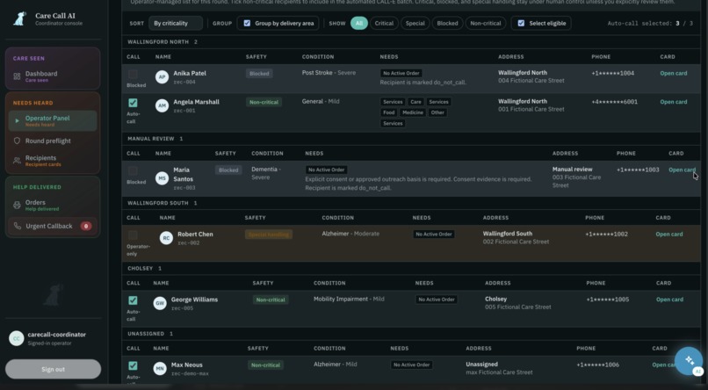The image size is (708, 390).
Task: Toggle Group by delivery area checkbox
Action: click(247, 23)
